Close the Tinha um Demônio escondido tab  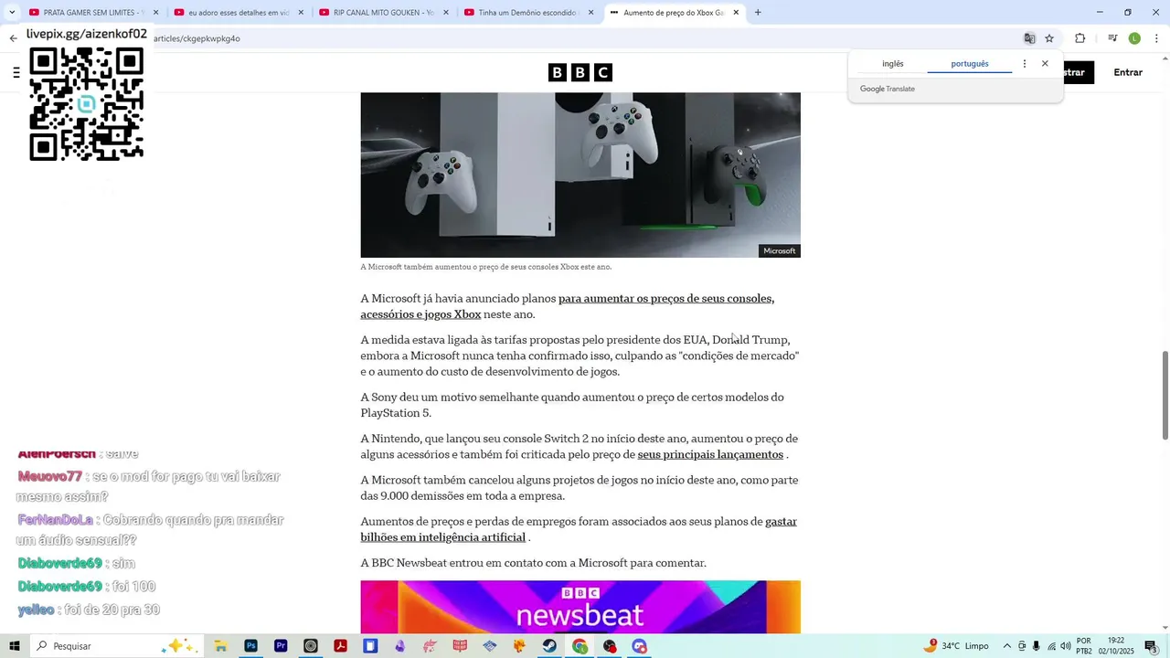tap(590, 13)
